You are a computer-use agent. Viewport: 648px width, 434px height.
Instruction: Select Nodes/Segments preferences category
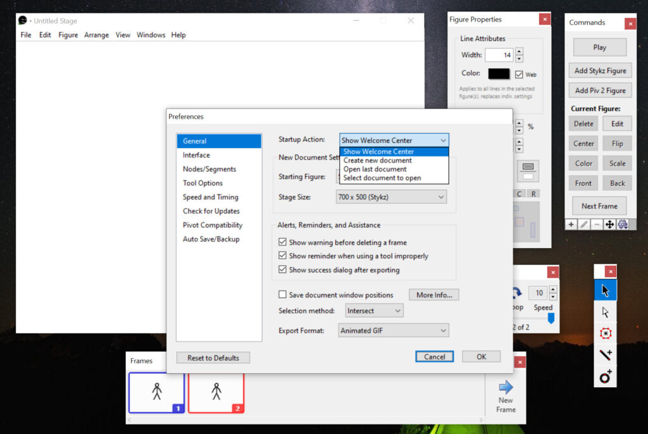218,169
